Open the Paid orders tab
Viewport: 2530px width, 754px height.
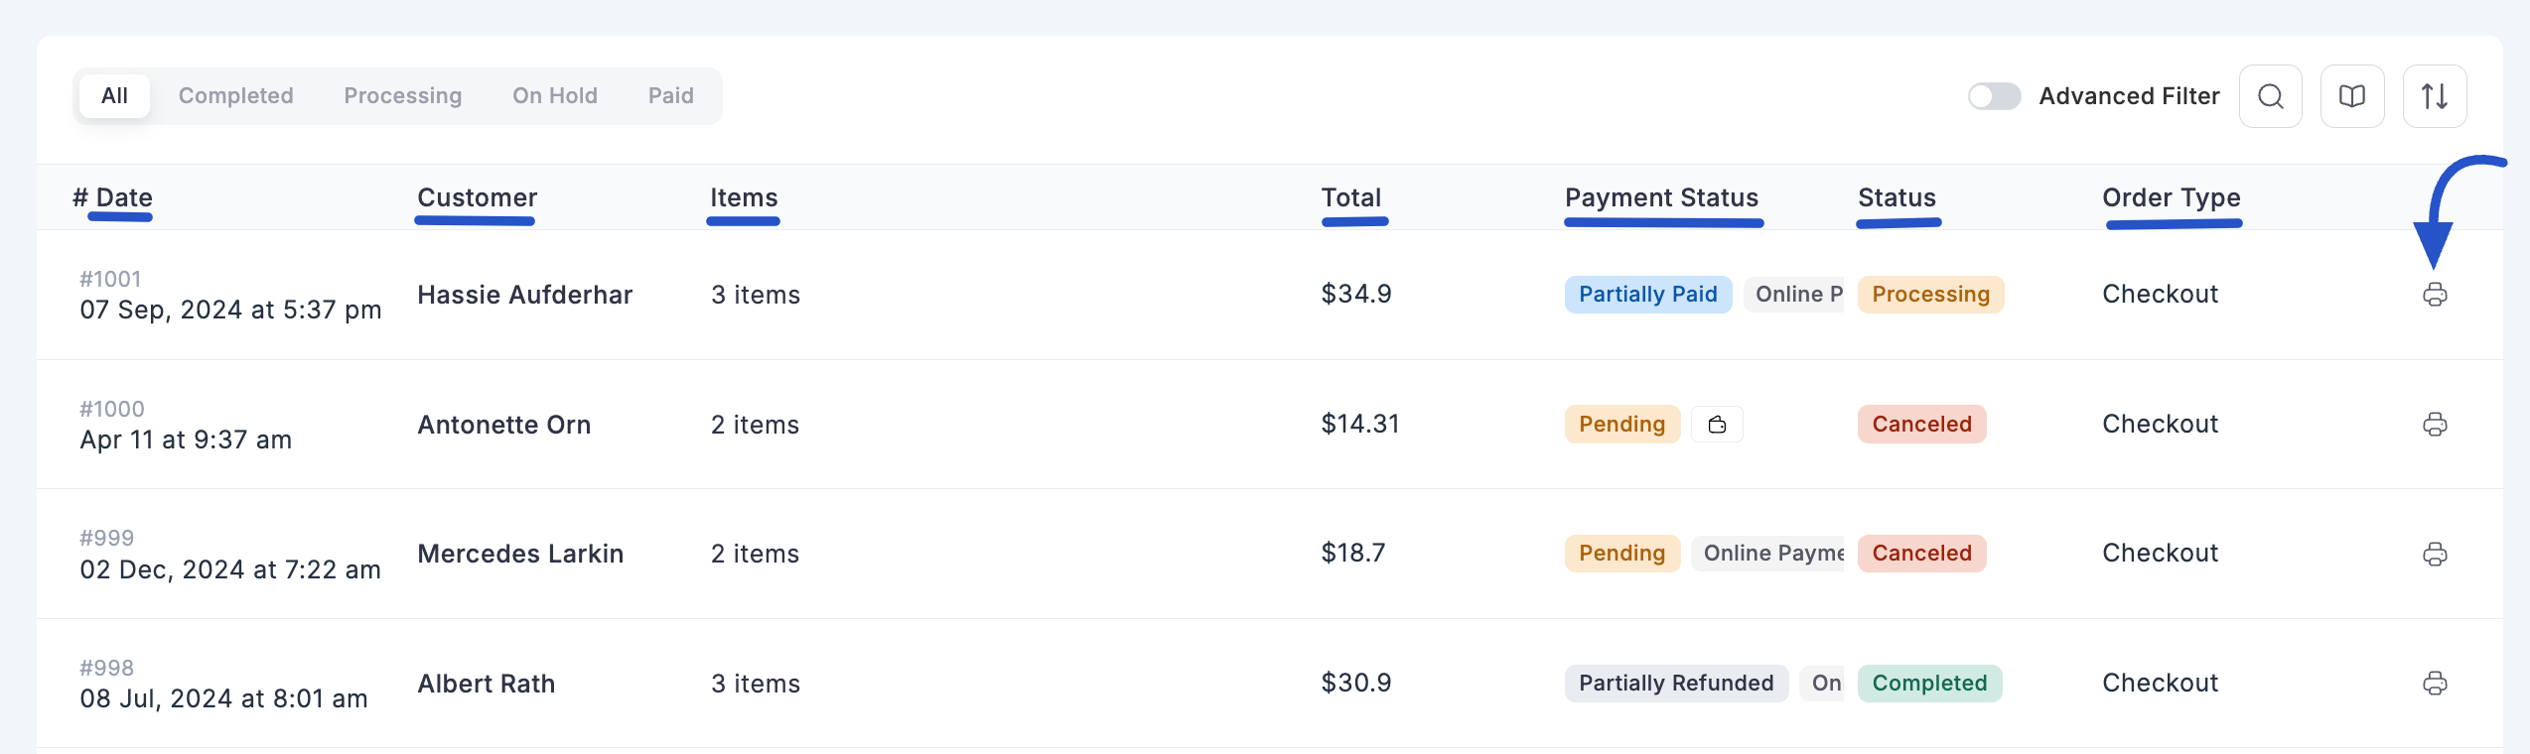pos(670,95)
